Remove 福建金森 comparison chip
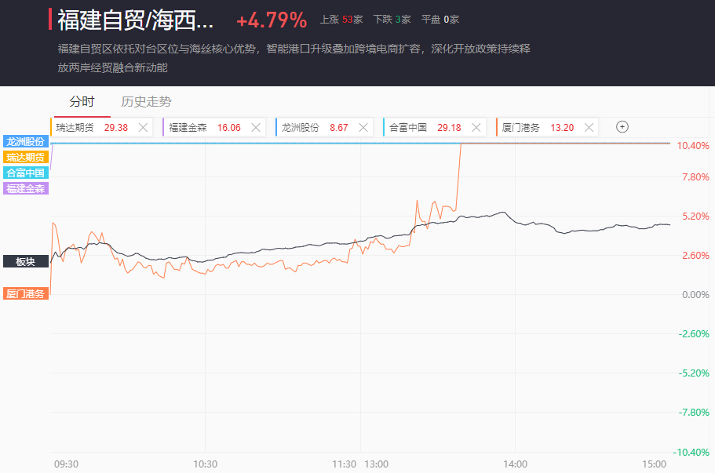The width and height of the screenshot is (715, 473). (255, 127)
